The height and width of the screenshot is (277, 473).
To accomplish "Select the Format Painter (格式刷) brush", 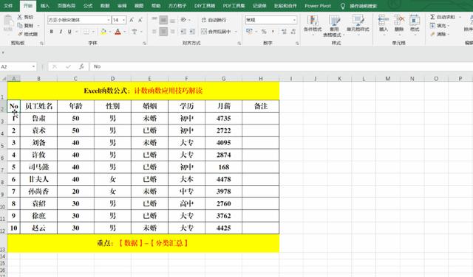I will [x=28, y=34].
